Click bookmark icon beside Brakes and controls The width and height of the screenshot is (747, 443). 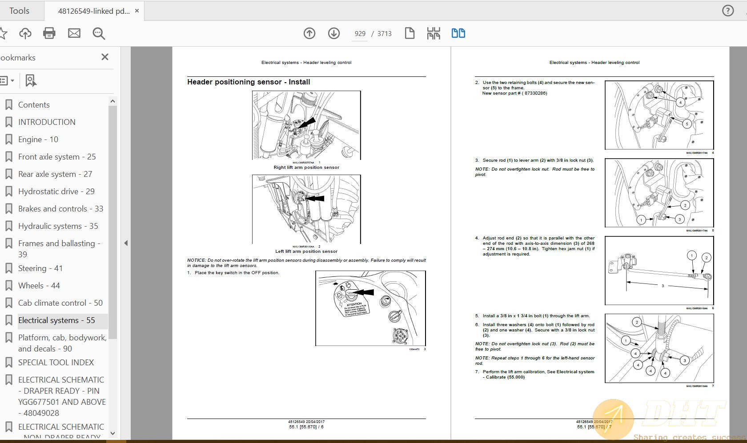[8, 209]
